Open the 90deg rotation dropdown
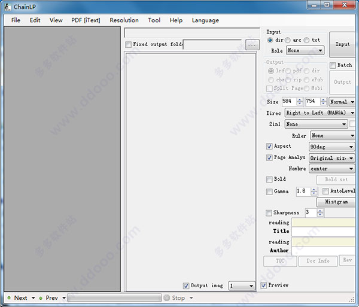359x307 pixels. tap(331, 147)
